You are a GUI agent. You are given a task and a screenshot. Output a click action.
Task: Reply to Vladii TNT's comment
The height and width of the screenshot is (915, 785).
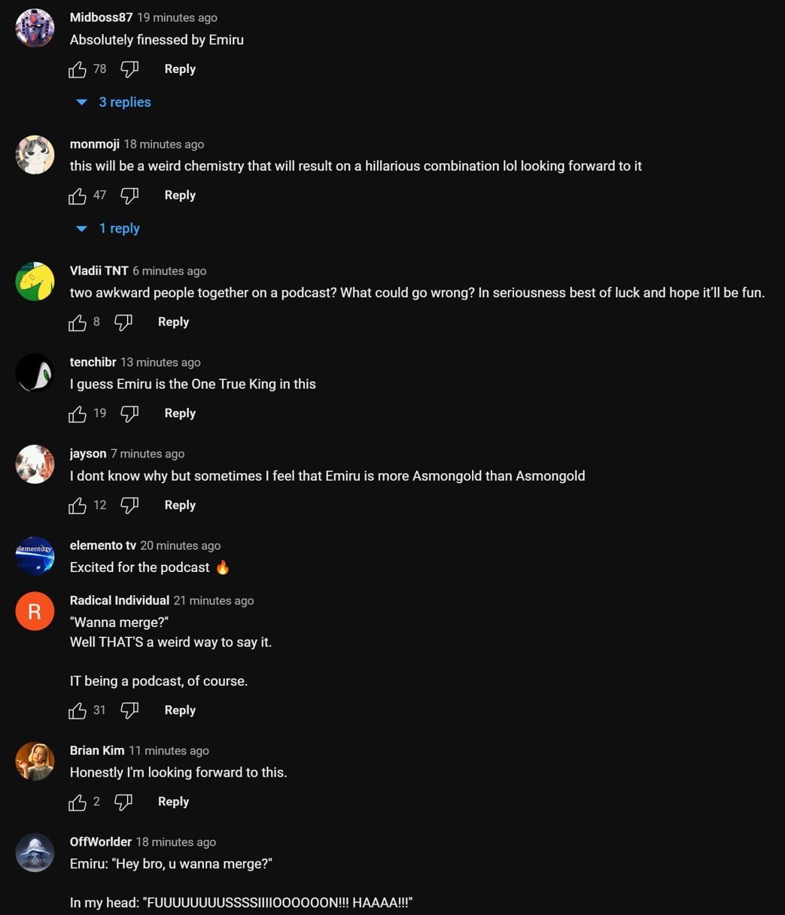click(173, 322)
